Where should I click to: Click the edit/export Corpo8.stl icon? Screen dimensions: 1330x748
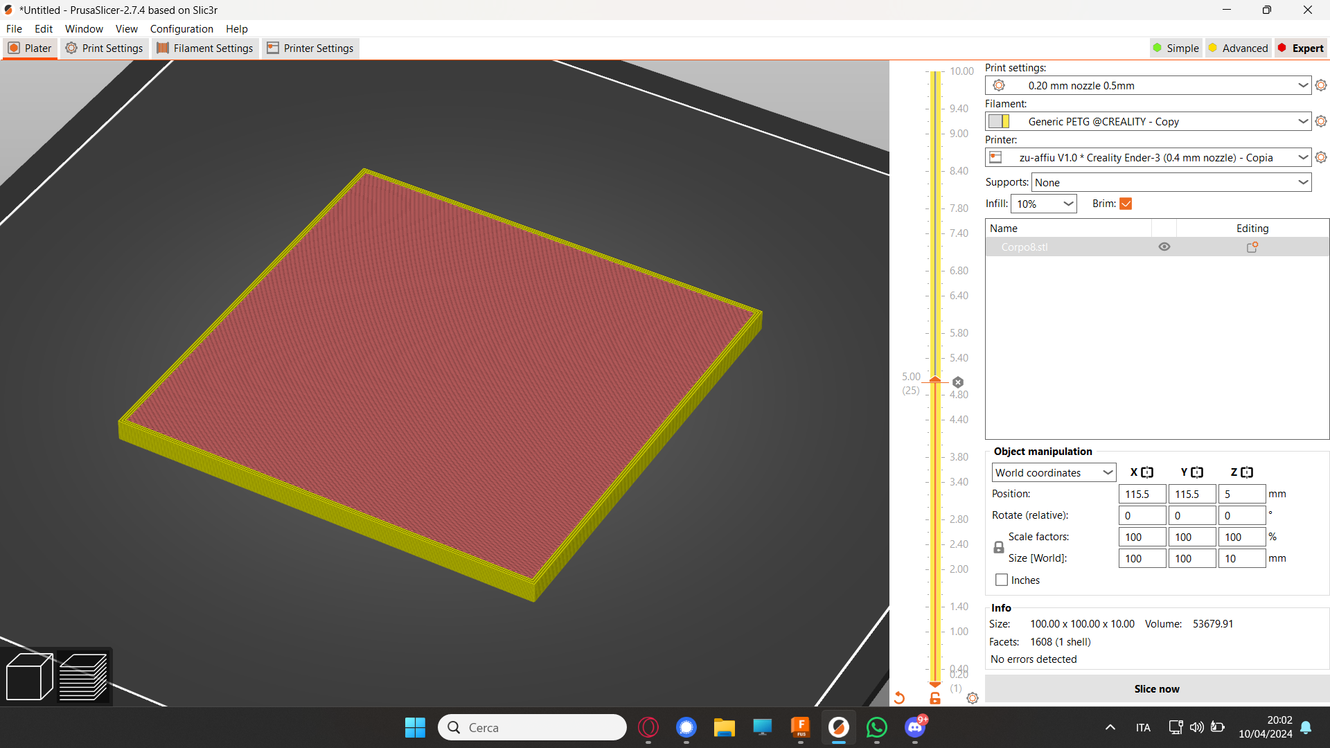(1252, 247)
